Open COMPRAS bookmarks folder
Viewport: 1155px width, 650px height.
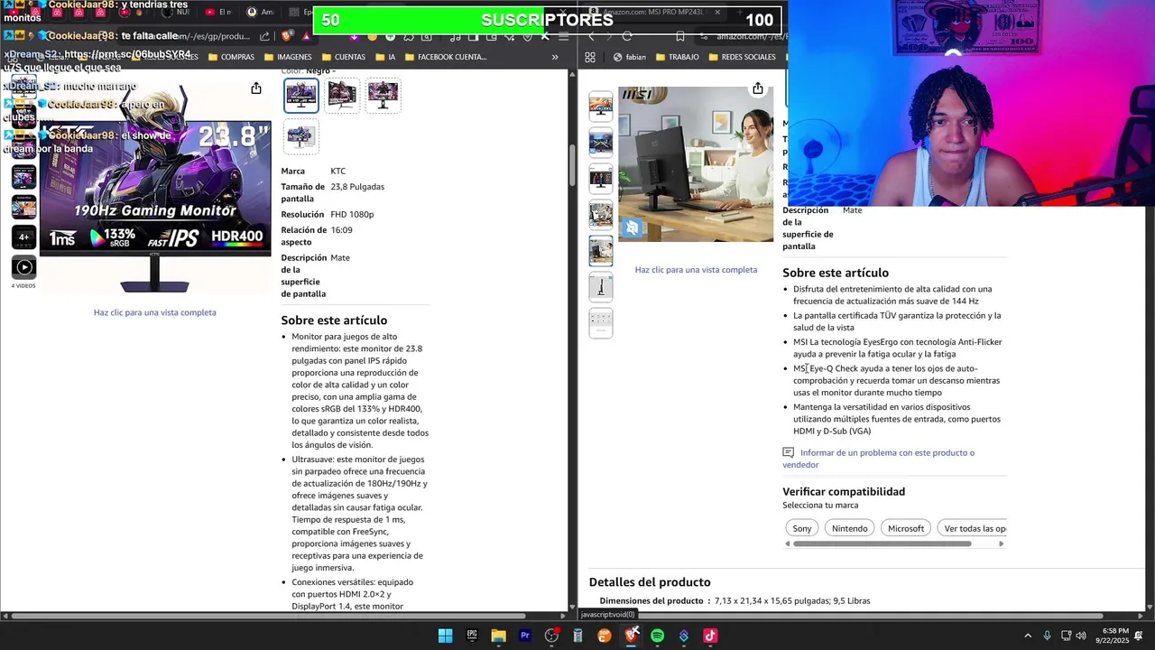click(x=231, y=57)
